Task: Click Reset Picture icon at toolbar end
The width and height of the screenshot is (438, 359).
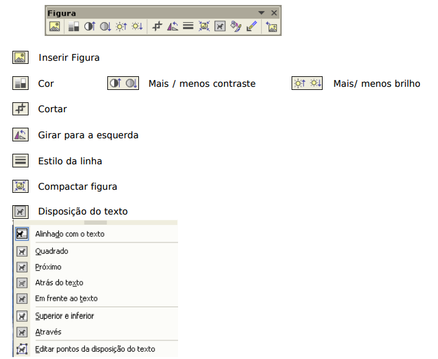Action: pyautogui.click(x=271, y=27)
